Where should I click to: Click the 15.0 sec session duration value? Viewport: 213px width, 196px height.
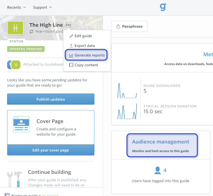153,111
